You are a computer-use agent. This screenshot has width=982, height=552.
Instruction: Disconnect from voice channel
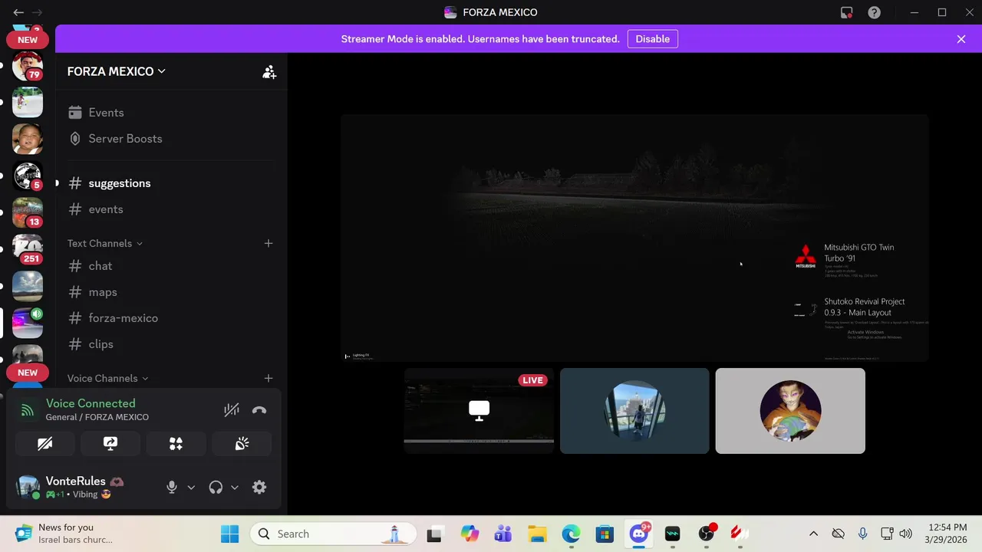pyautogui.click(x=259, y=410)
